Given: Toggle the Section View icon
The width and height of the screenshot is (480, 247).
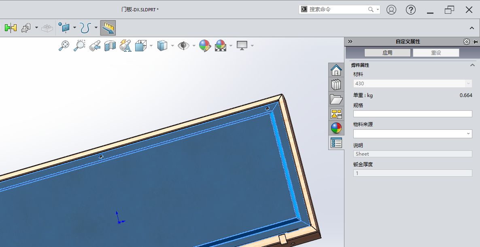Looking at the screenshot, I should coord(110,46).
